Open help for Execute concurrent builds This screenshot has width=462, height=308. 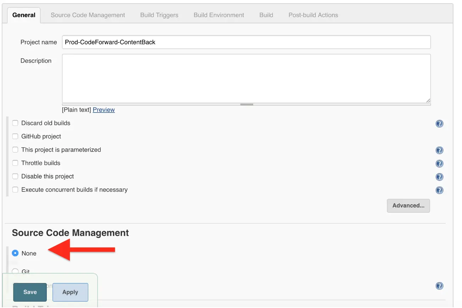pyautogui.click(x=439, y=190)
